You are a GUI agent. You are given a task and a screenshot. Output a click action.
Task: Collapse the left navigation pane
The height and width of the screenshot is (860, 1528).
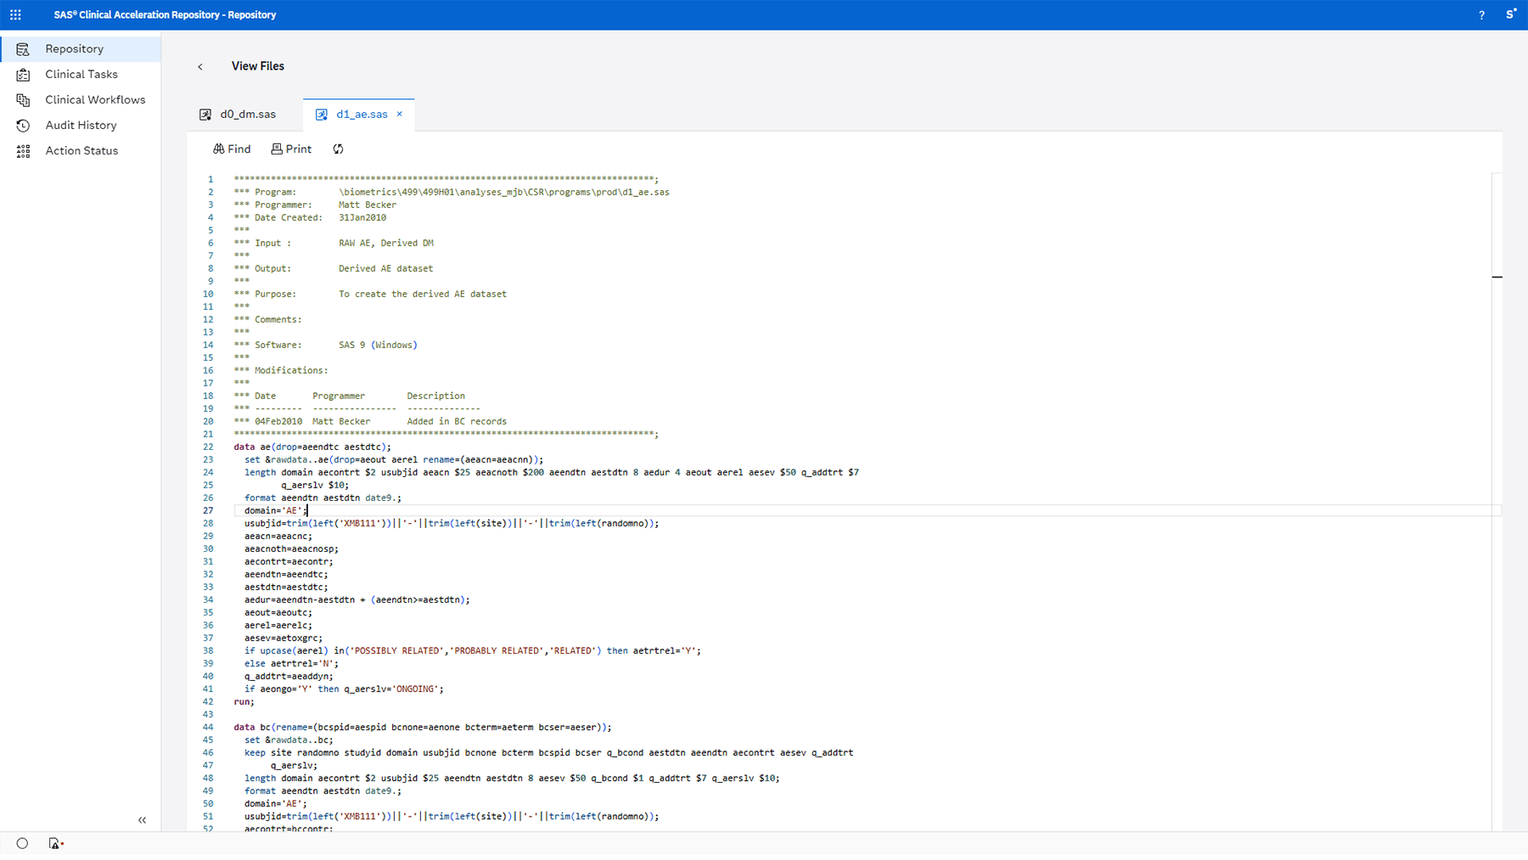[142, 819]
